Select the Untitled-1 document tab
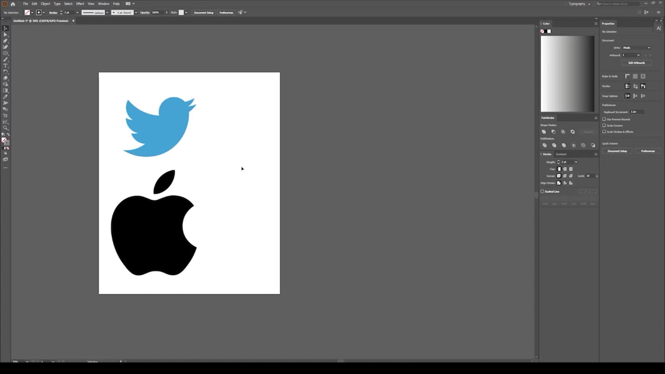Screen dimensions: 665x374 coord(41,21)
